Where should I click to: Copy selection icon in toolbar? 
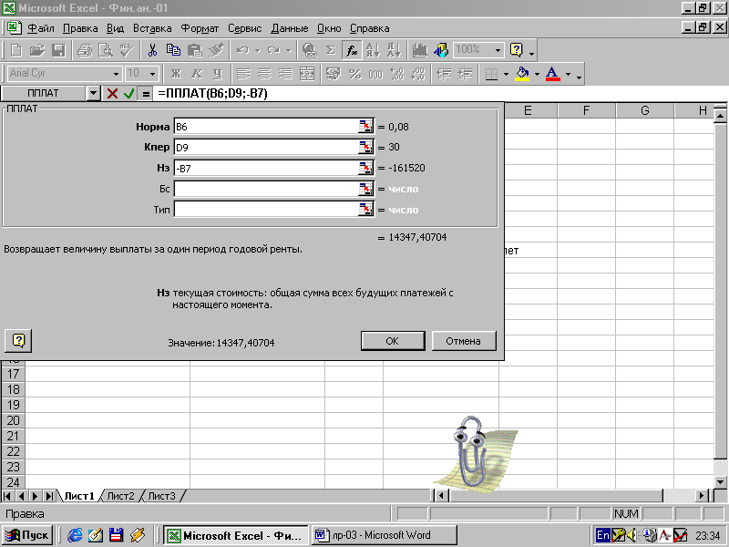click(x=173, y=50)
